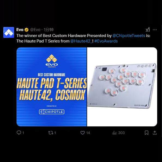The height and width of the screenshot is (162, 162).
Task: Click the 14 likes count
Action: click(x=88, y=133)
